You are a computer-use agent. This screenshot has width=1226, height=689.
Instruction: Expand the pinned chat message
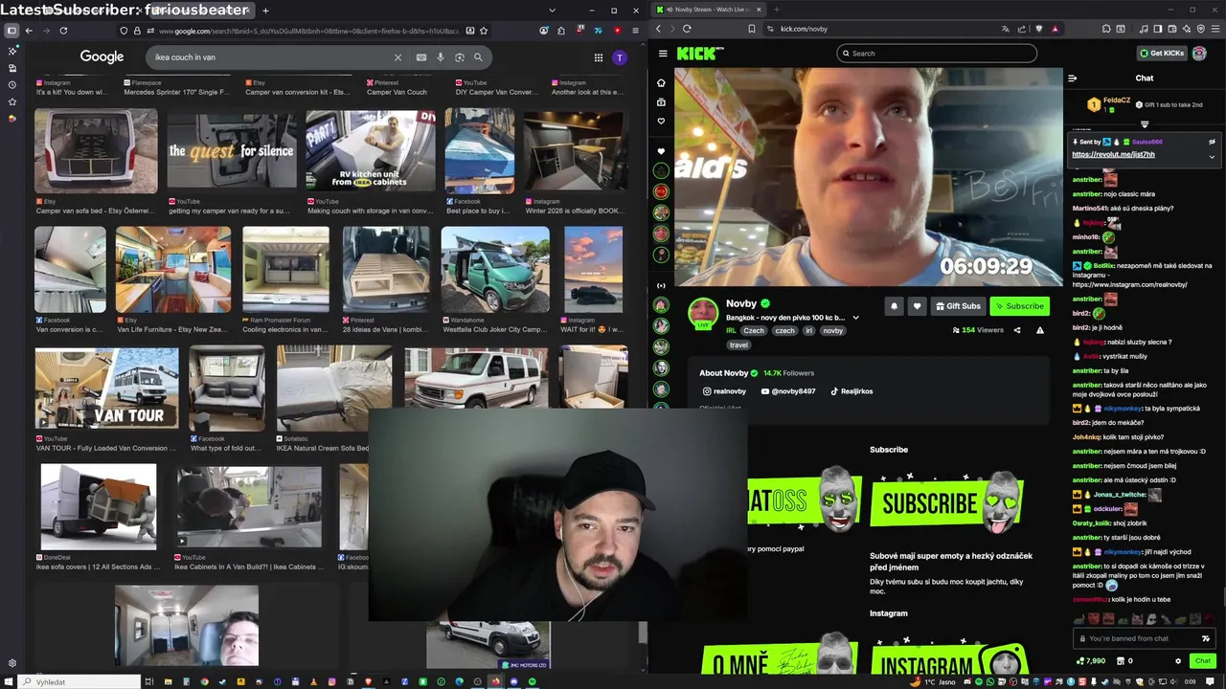pyautogui.click(x=1212, y=156)
